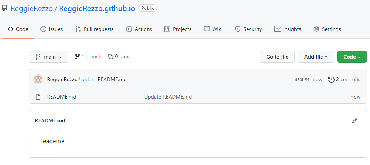Click the Public visibility badge
Viewport: 370px width, 165px height.
(148, 8)
